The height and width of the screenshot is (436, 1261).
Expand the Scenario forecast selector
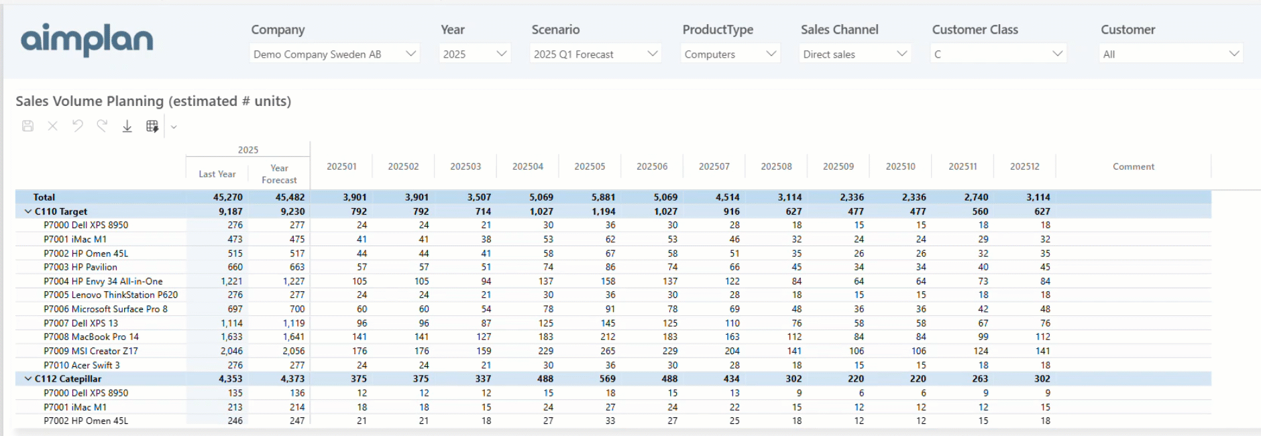click(x=595, y=54)
